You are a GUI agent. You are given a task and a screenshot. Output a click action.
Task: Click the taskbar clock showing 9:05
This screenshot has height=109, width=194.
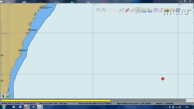coord(187,107)
